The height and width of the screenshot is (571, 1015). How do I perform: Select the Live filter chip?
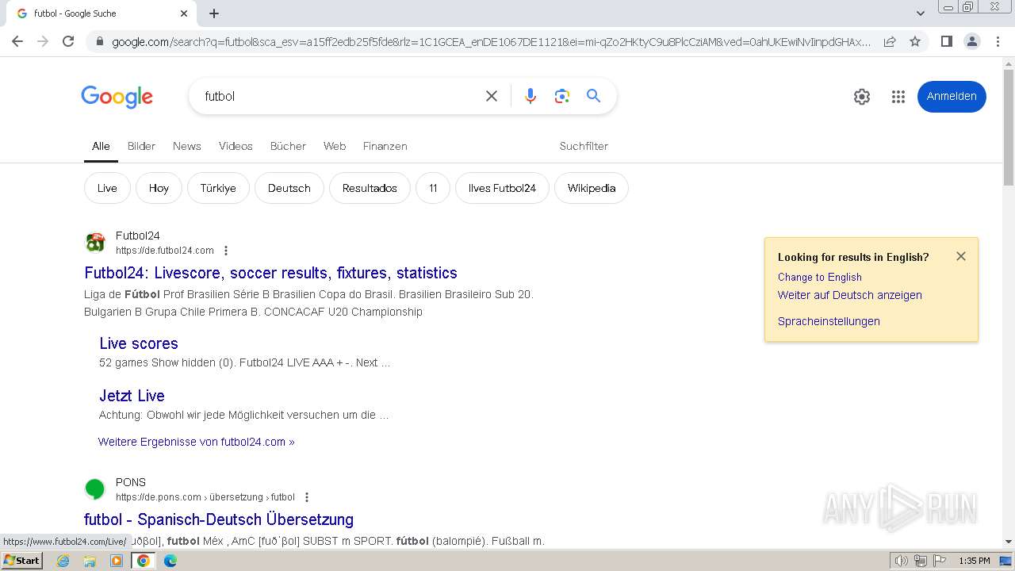click(x=107, y=188)
